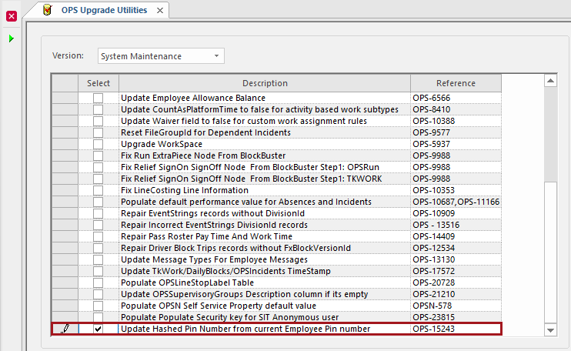Image resolution: width=571 pixels, height=351 pixels.
Task: Open the Version dropdown
Action: click(216, 56)
